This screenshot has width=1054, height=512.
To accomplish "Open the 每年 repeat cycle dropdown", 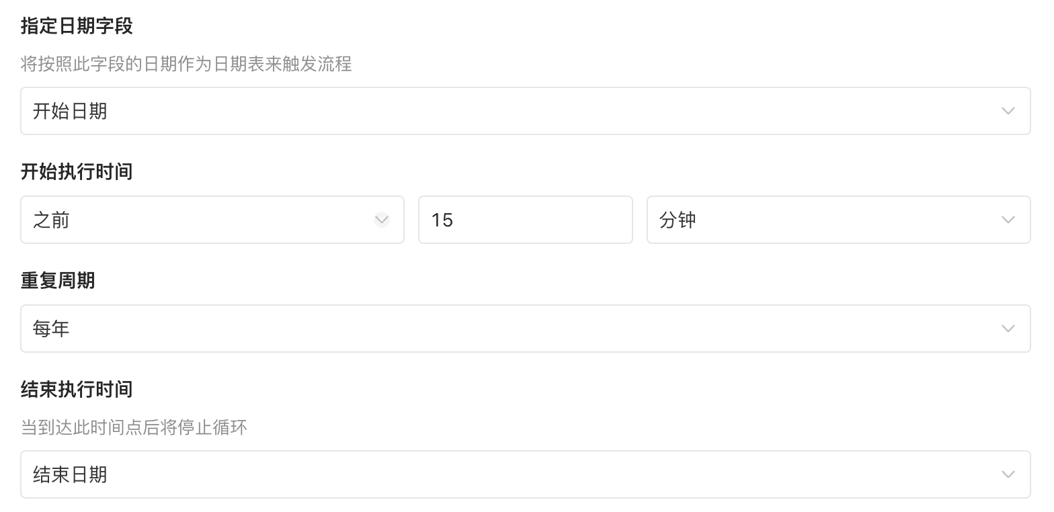I will [x=524, y=329].
